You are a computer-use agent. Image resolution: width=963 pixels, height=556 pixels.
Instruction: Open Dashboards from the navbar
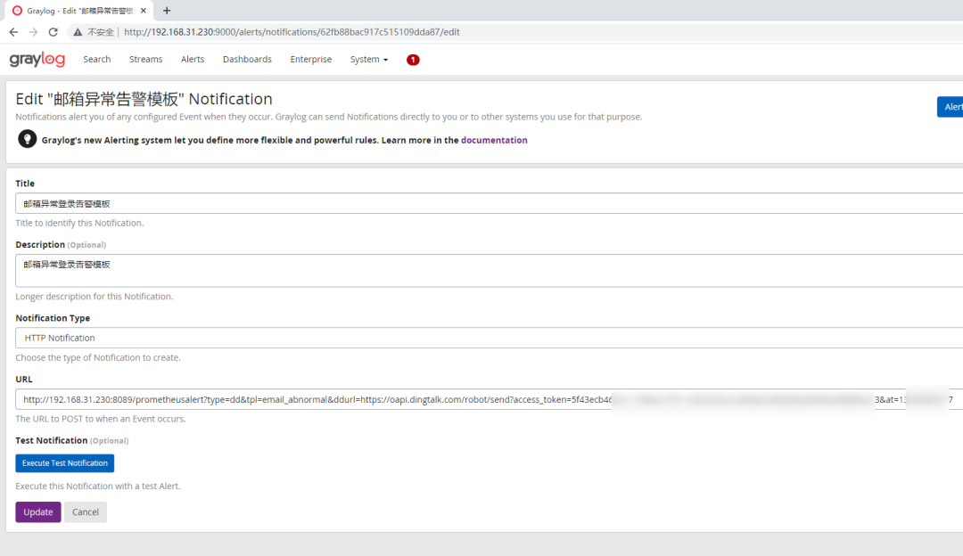tap(247, 59)
